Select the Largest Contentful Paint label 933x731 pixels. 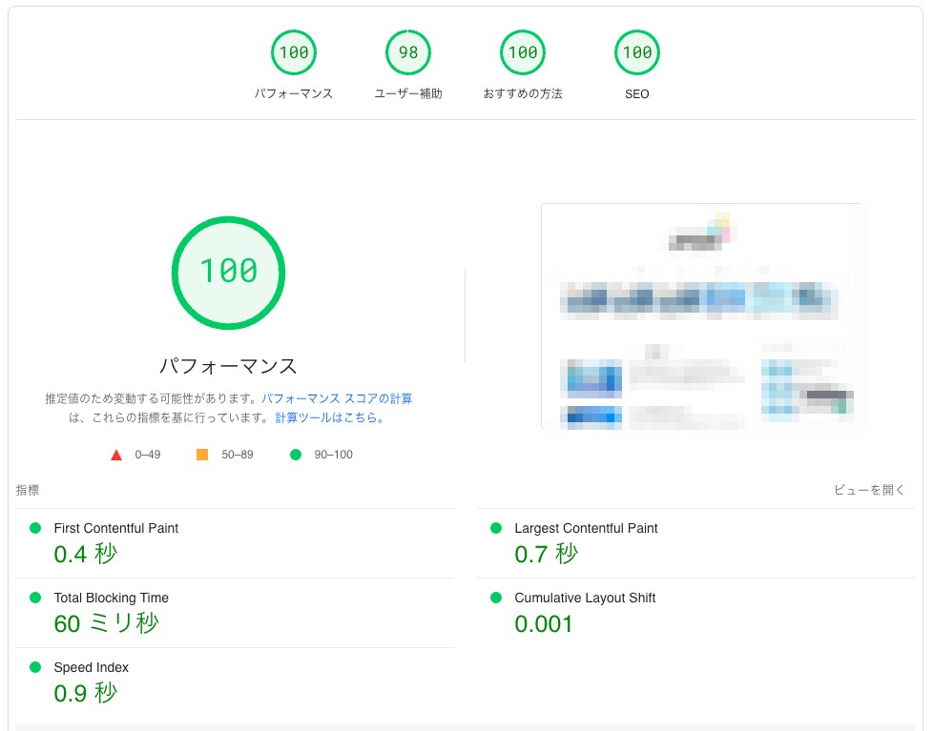[x=586, y=528]
